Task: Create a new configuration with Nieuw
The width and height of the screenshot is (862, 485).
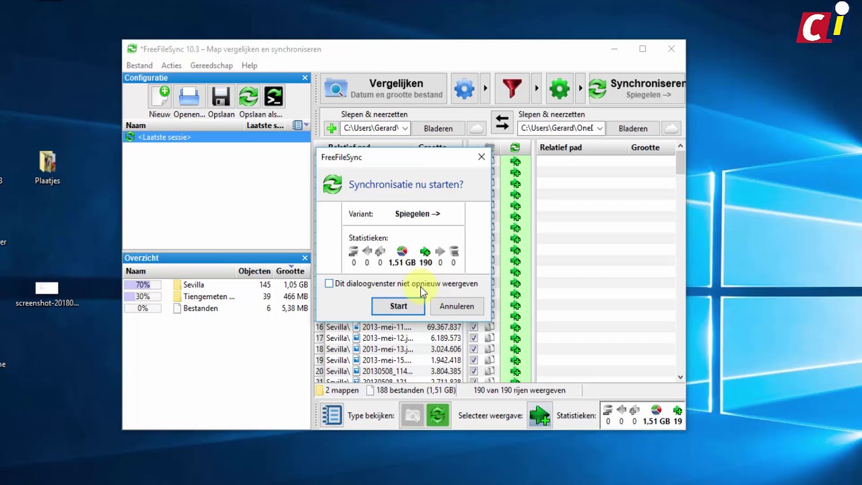Action: (x=160, y=96)
